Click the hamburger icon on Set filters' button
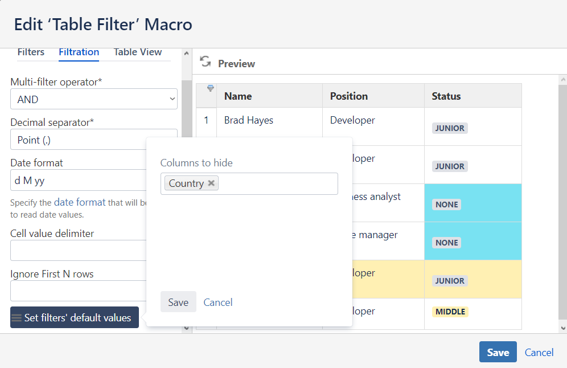The height and width of the screenshot is (368, 567). point(17,318)
